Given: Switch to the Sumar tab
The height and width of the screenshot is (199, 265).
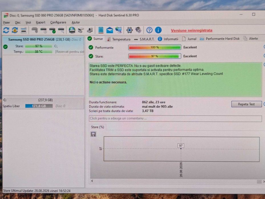Looking at the screenshot, I should (95, 39).
